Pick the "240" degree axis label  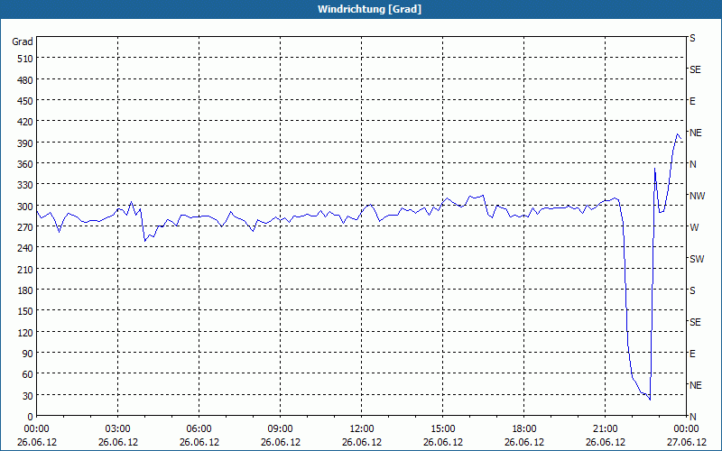26,249
